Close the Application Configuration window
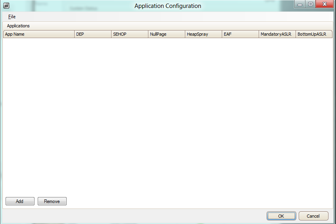336x224 pixels. pos(324,4)
